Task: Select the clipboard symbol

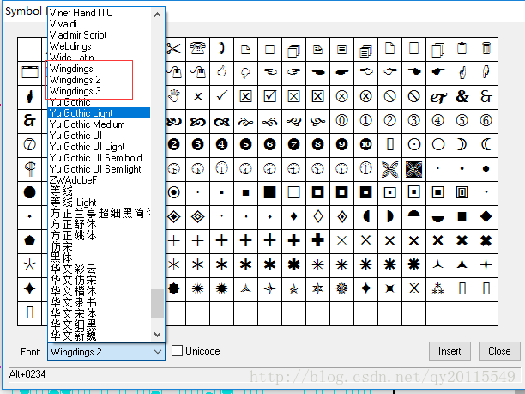Action: [462, 49]
